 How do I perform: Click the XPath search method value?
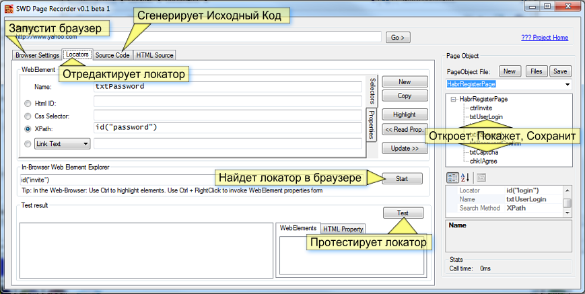pos(516,208)
